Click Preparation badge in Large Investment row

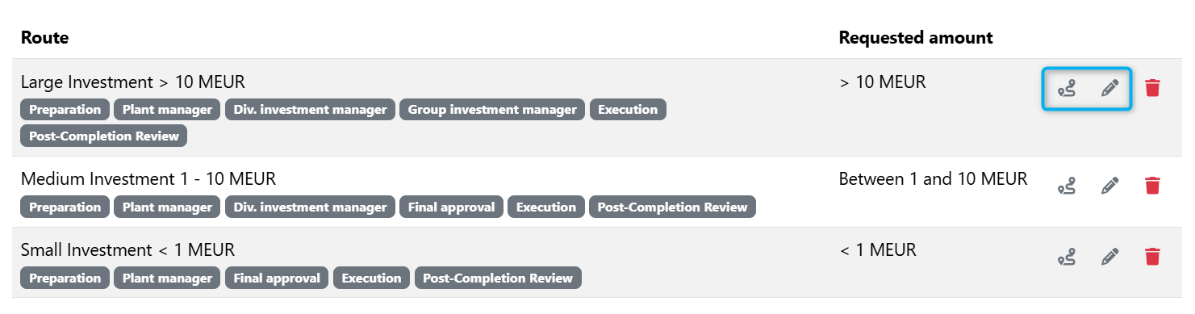[65, 110]
